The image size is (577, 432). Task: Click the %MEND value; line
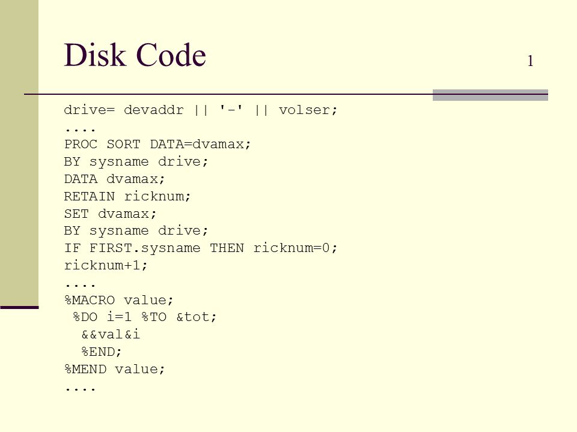coord(114,369)
